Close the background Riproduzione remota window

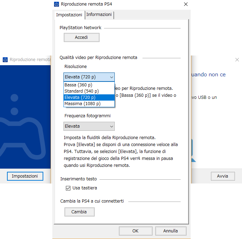click(x=237, y=60)
